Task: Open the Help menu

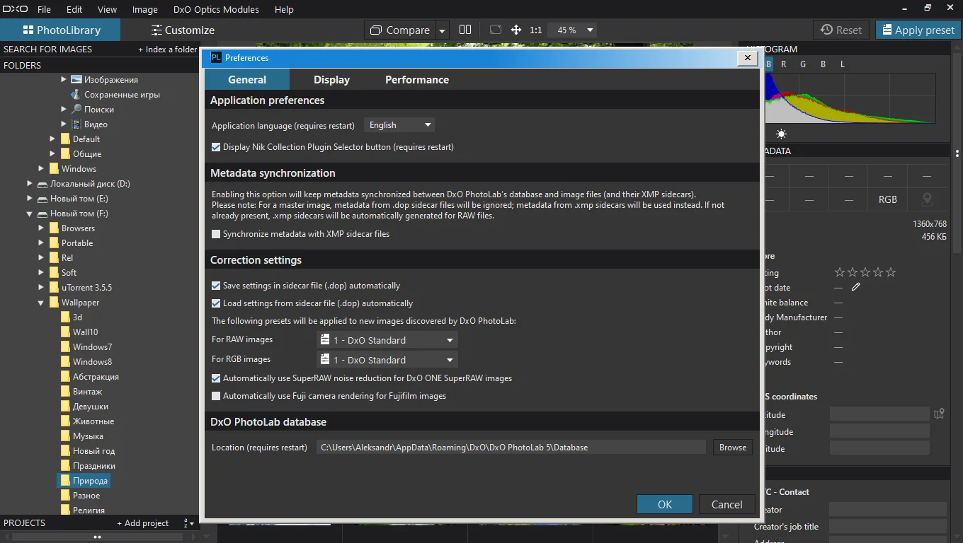Action: pos(284,10)
